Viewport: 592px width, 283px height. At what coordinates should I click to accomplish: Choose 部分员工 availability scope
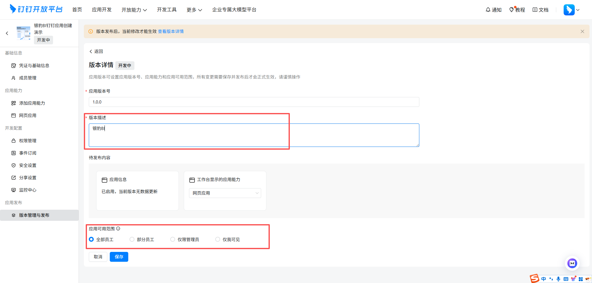click(132, 239)
